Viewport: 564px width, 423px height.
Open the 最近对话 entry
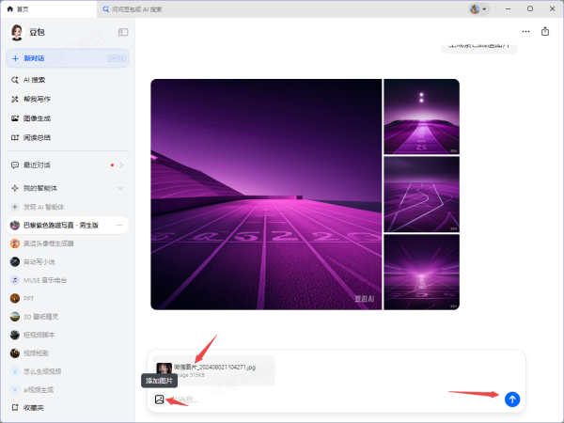37,165
